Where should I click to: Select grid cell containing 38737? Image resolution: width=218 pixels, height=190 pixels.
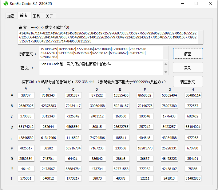pyautogui.click(x=26, y=96)
